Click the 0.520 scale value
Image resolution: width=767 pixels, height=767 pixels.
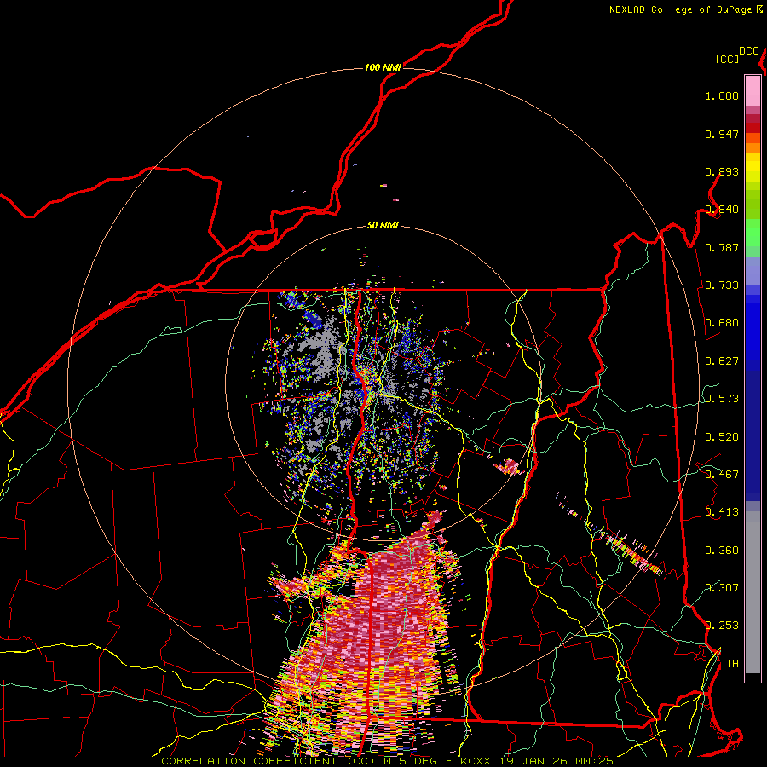(722, 437)
